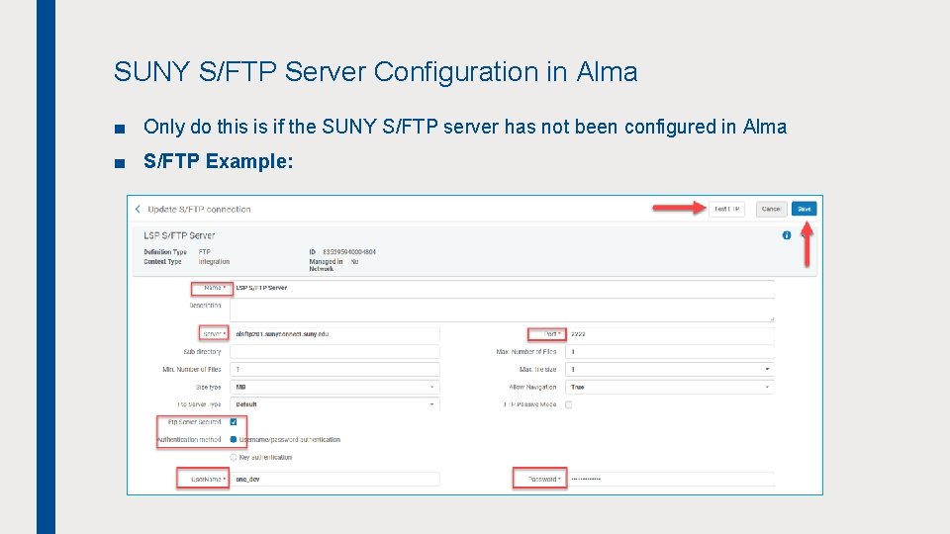Go back using the arrow beside Update S/FTP connection
This screenshot has width=950, height=534.
point(139,209)
